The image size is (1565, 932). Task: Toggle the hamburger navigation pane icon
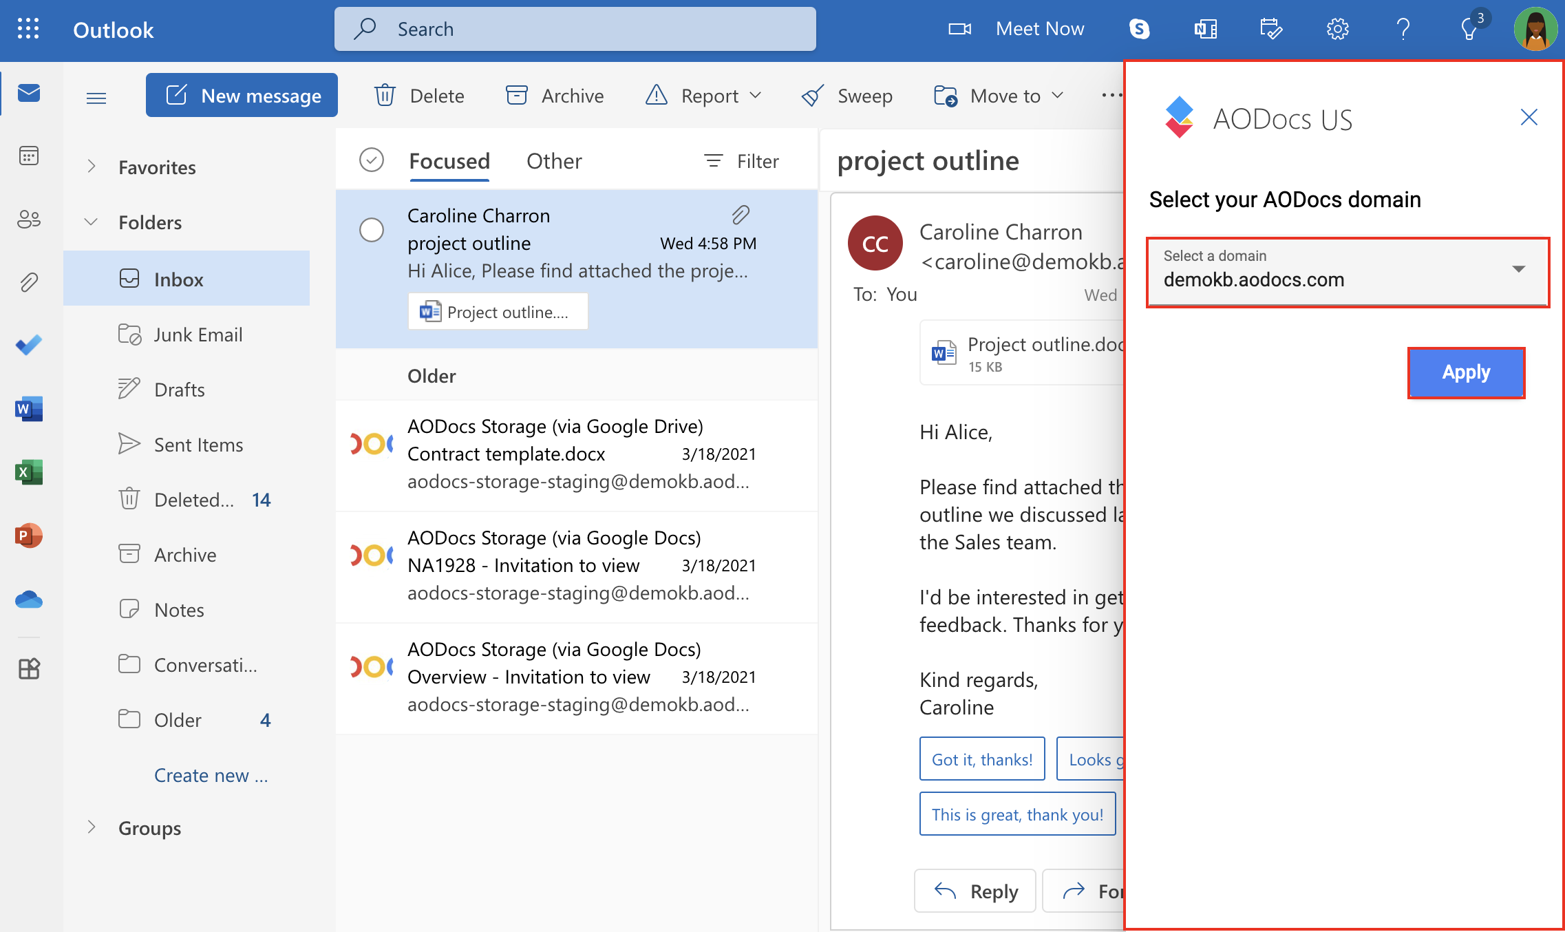coord(96,98)
